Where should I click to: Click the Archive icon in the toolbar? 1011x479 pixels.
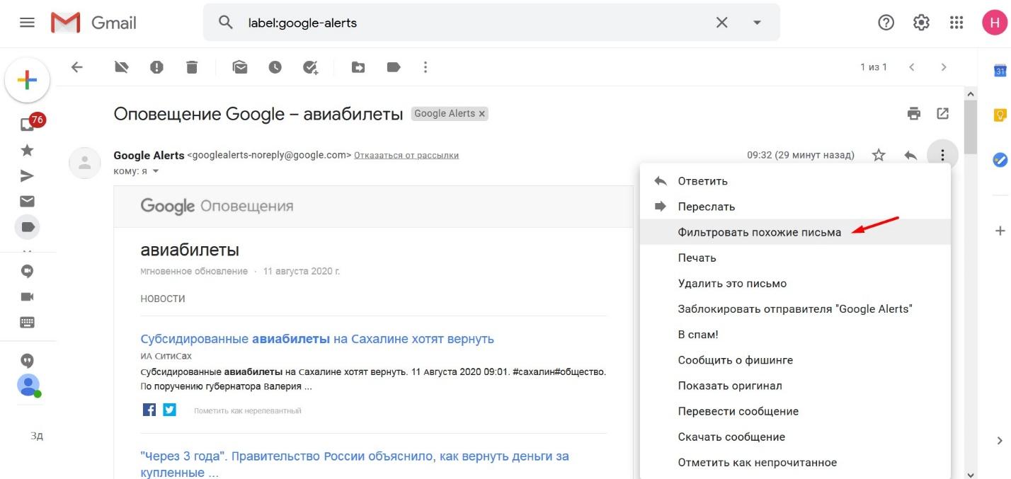click(x=122, y=67)
